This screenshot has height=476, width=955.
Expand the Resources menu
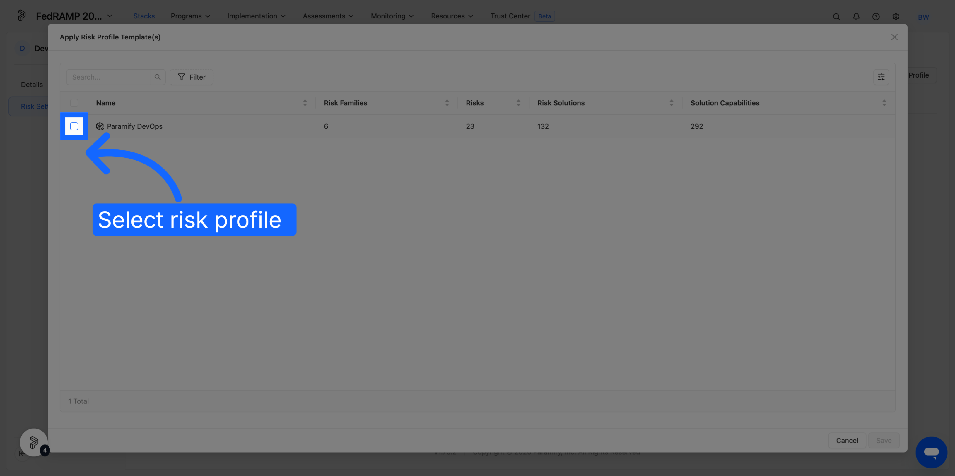[452, 16]
